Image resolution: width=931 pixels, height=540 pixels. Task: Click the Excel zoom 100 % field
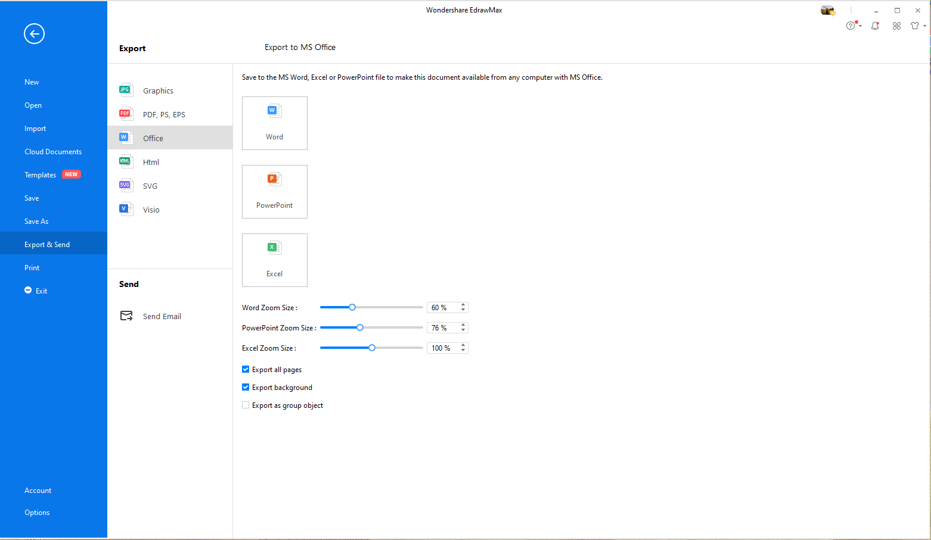(x=443, y=348)
